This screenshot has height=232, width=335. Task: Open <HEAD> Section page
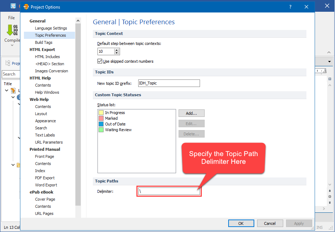(x=50, y=64)
